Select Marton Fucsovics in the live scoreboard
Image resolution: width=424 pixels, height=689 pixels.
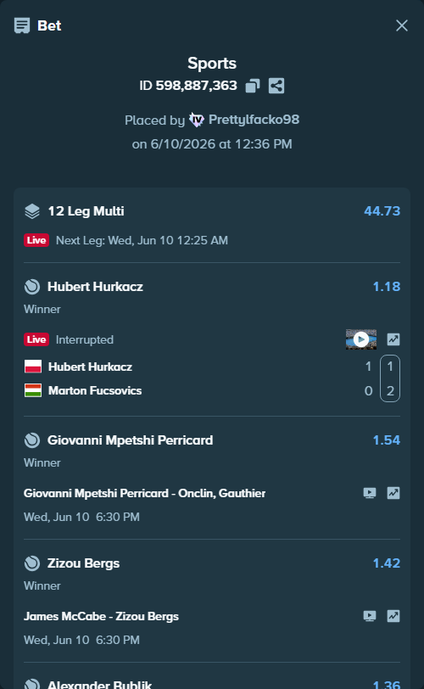[x=95, y=390]
